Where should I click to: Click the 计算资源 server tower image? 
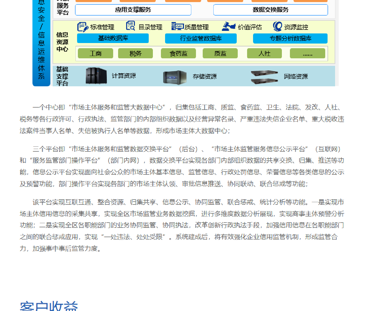point(96,76)
